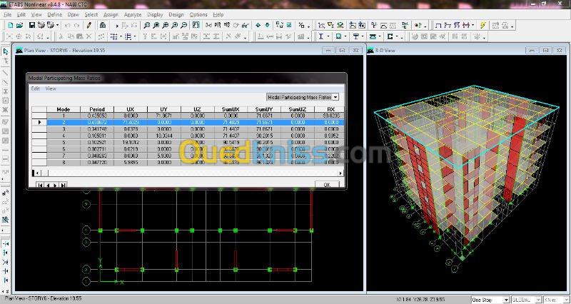Image resolution: width=571 pixels, height=304 pixels.
Task: Open the Display menu
Action: click(155, 14)
